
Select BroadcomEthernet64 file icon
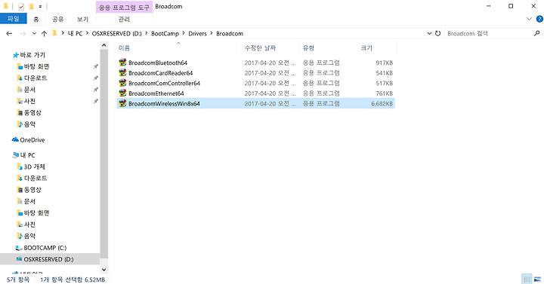[x=122, y=93]
